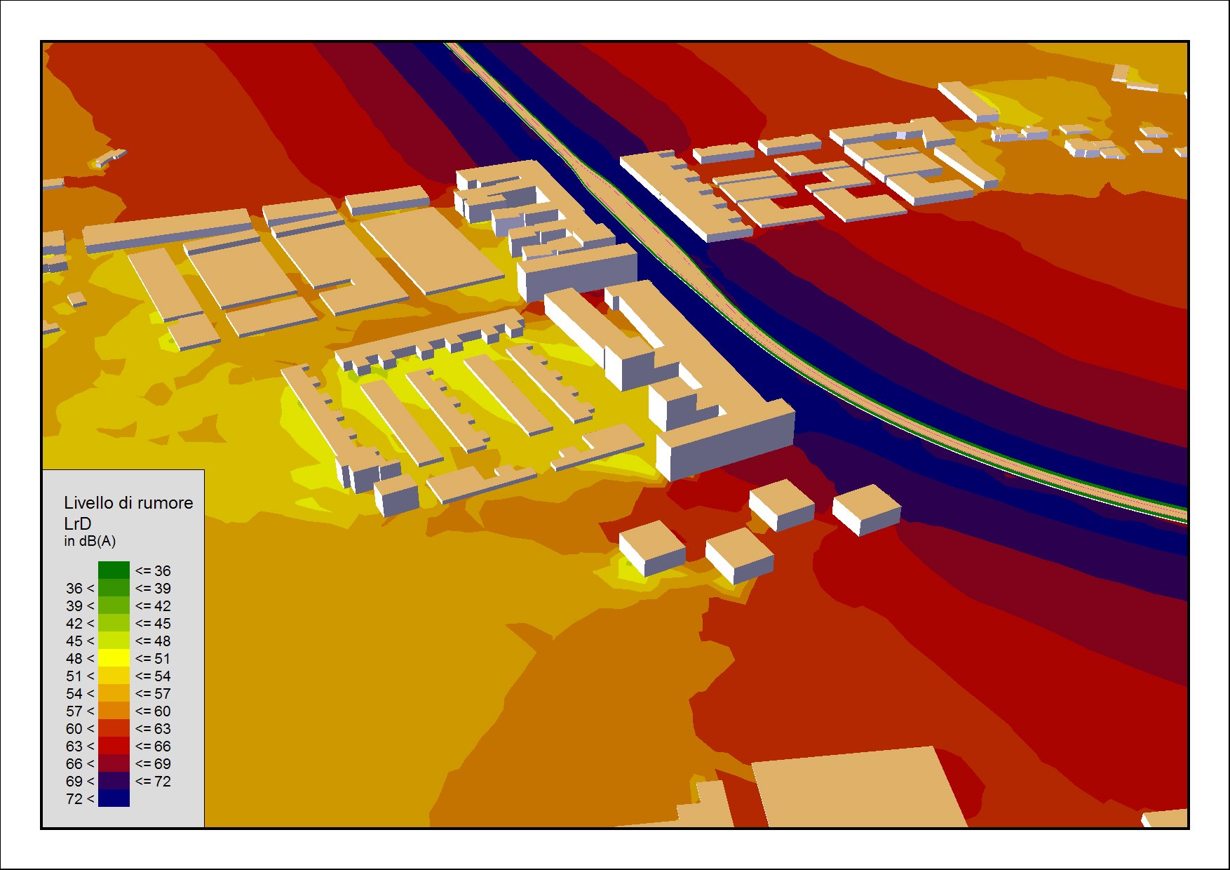This screenshot has width=1230, height=870.
Task: Pick the 39 to 42 dB legend color
Action: tap(114, 605)
